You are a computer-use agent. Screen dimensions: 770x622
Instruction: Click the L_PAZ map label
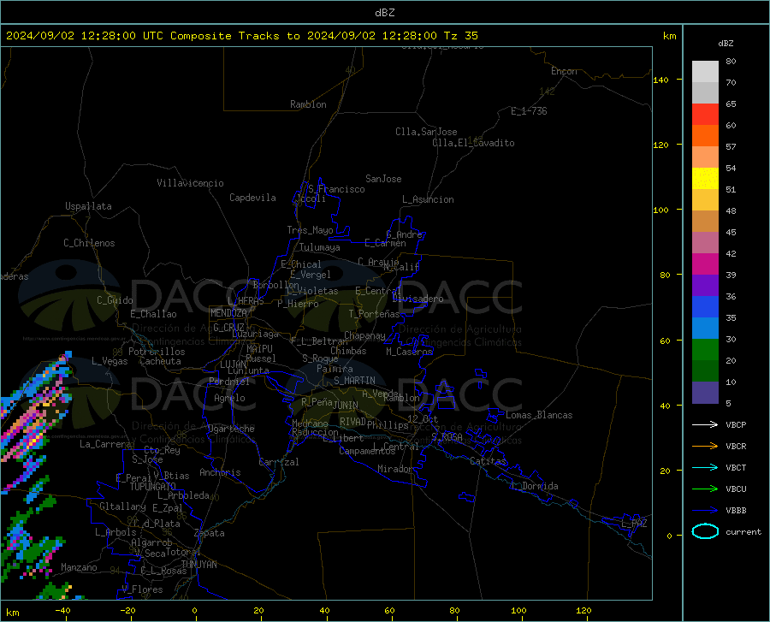tap(634, 524)
